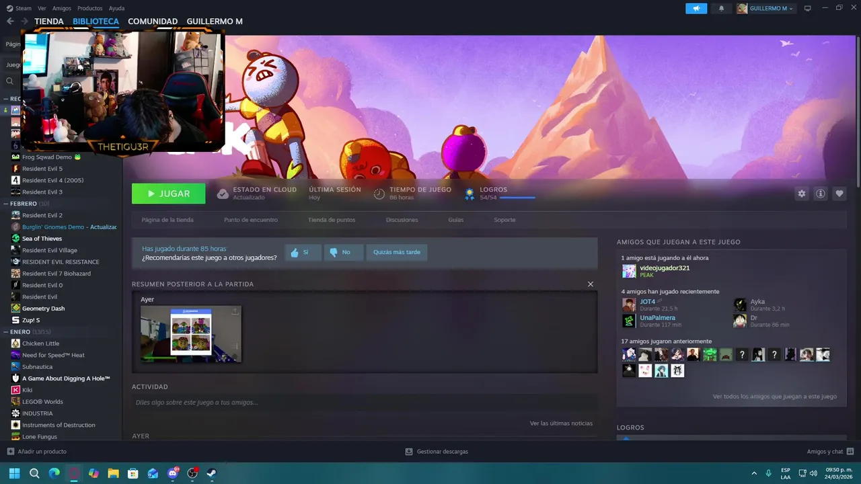Enter Big Picture mode via monitor icon

click(x=808, y=8)
